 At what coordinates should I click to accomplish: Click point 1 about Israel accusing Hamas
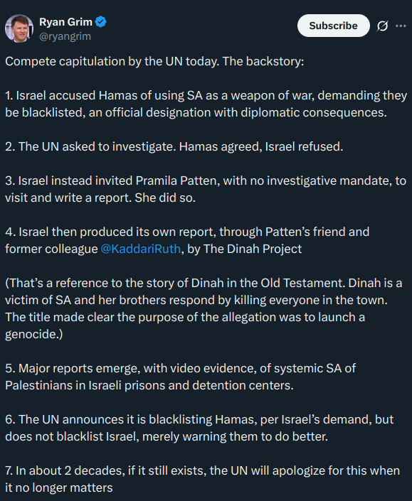click(x=206, y=104)
